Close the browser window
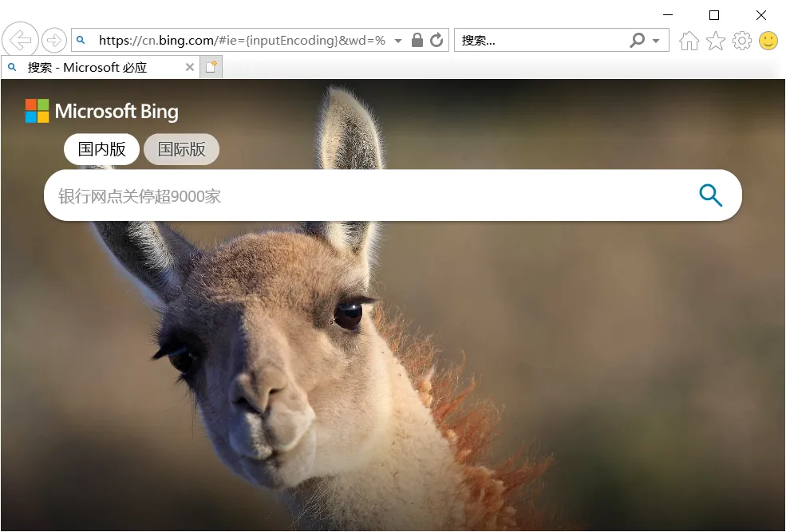This screenshot has height=532, width=786. (x=761, y=15)
